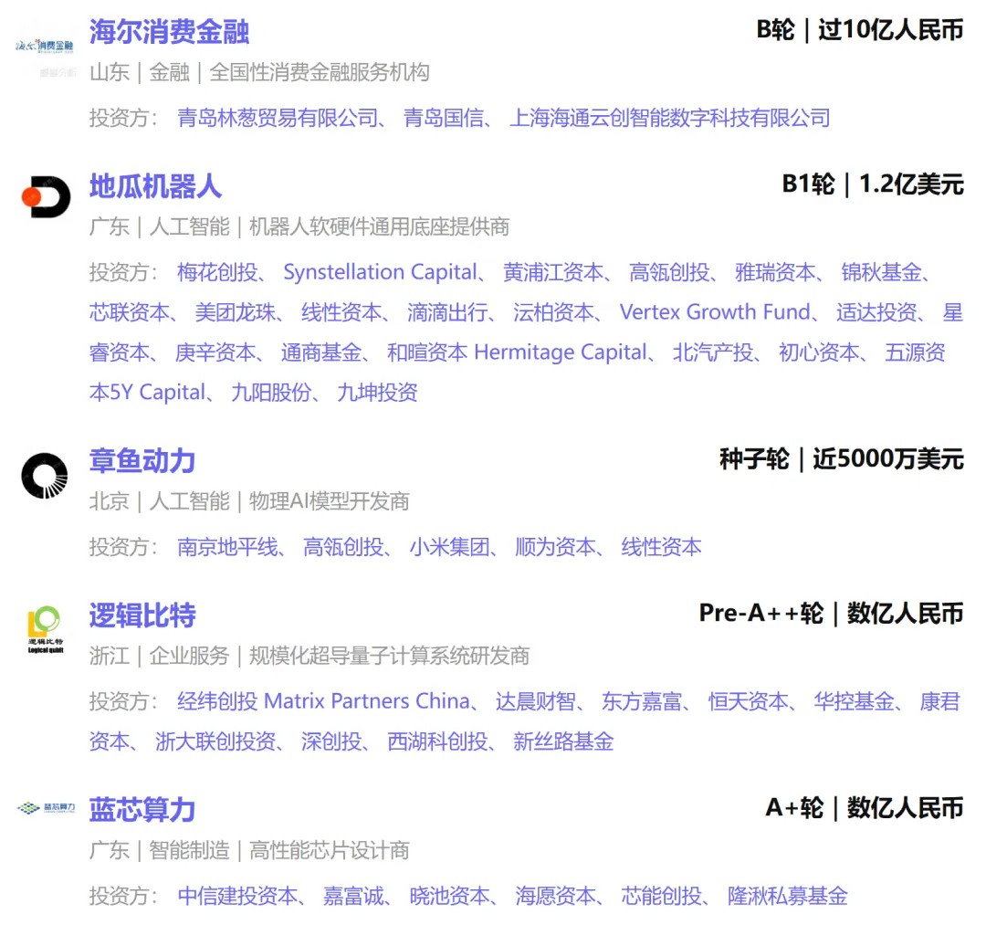Click investor 深创投 under 逻辑比特

[327, 741]
